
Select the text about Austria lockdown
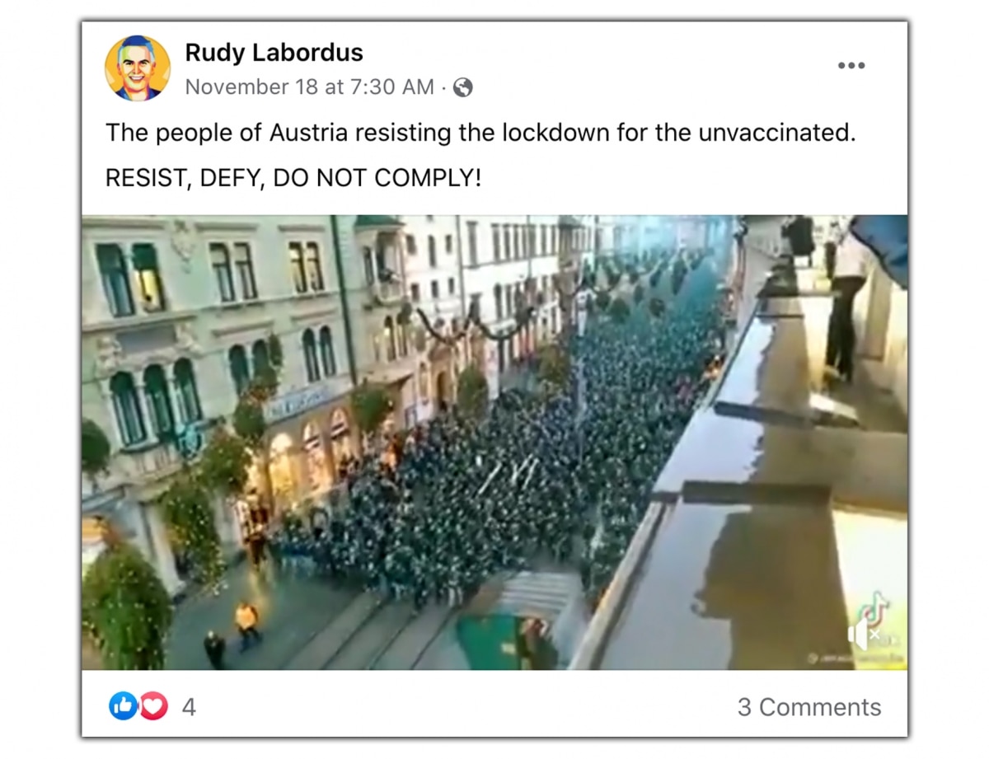coord(480,133)
